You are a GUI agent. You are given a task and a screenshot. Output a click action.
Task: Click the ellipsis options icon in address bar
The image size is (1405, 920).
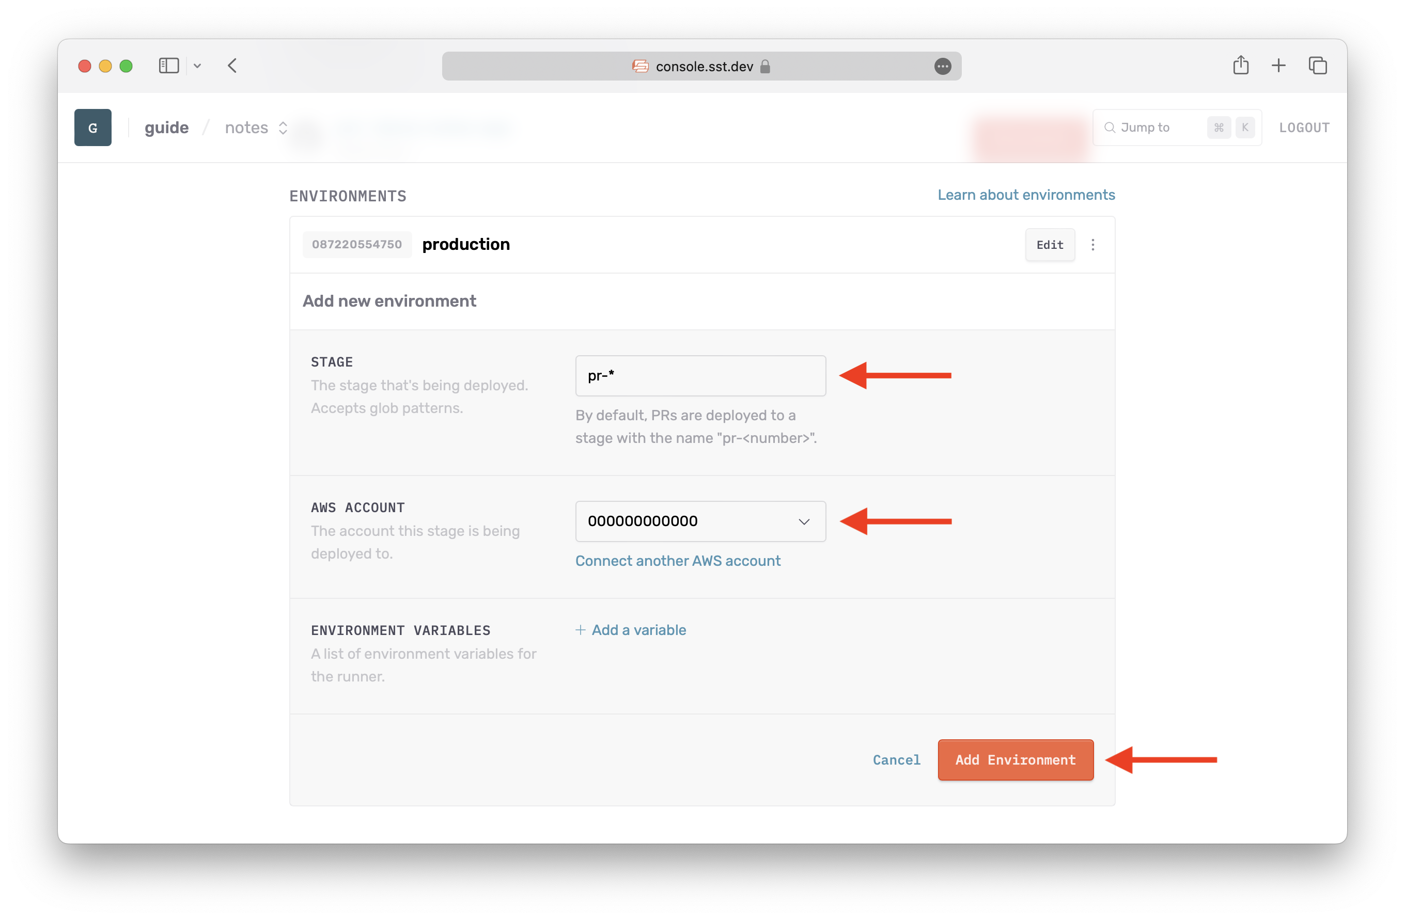coord(943,66)
